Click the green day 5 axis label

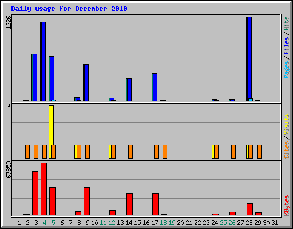tap(53, 223)
